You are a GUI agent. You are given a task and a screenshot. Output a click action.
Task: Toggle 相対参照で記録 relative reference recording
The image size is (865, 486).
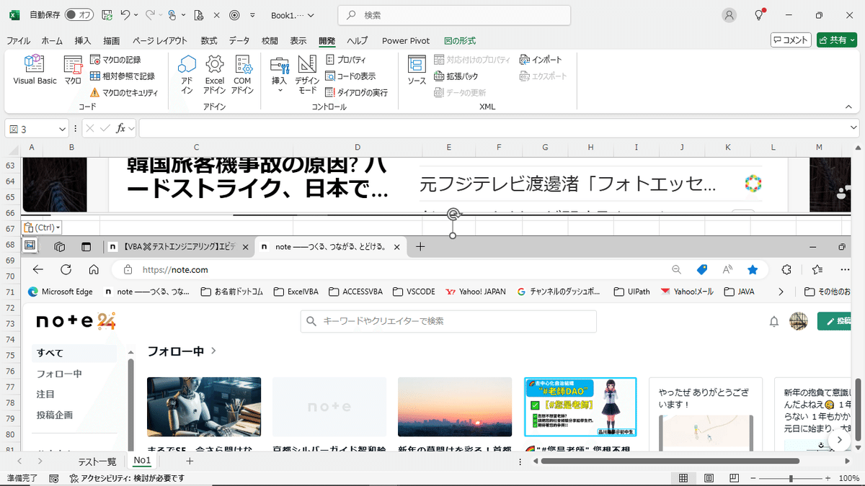coord(123,76)
